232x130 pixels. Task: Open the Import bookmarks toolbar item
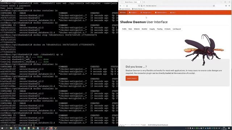point(125,9)
